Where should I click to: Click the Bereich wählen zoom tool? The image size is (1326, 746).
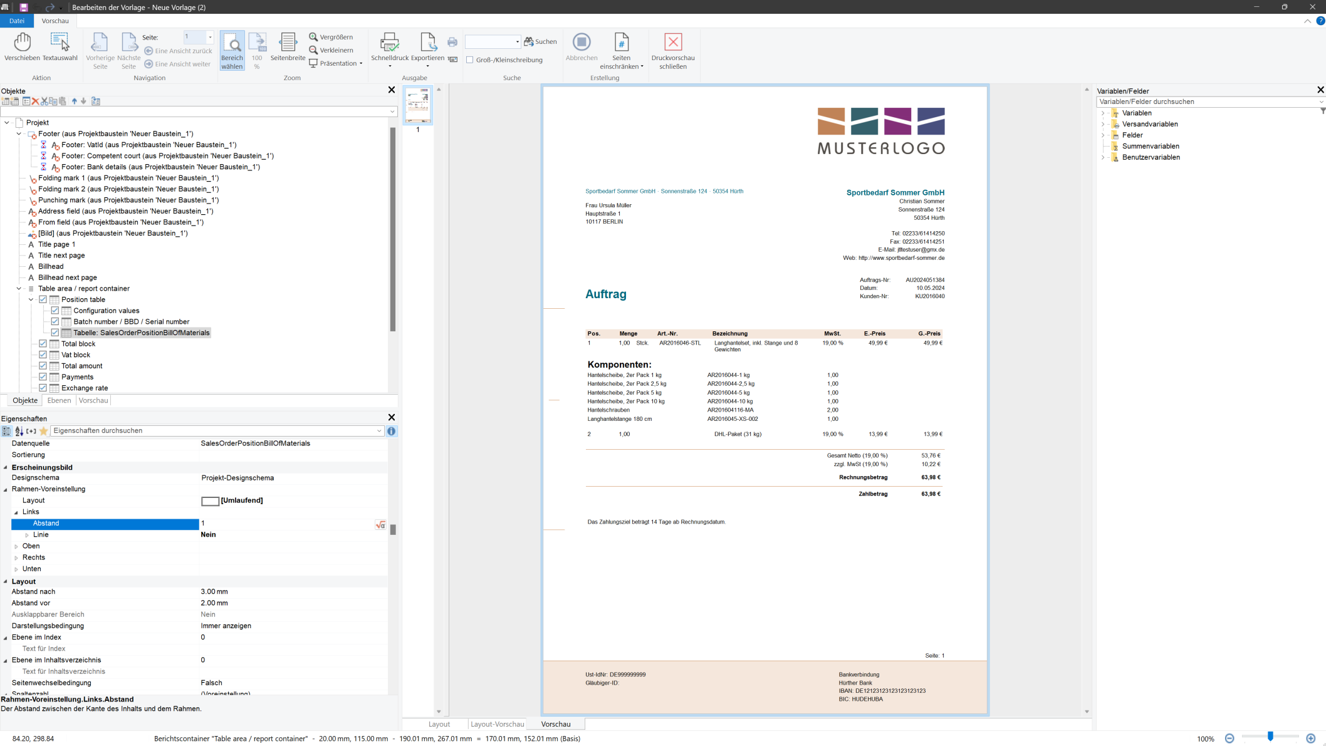pyautogui.click(x=232, y=50)
